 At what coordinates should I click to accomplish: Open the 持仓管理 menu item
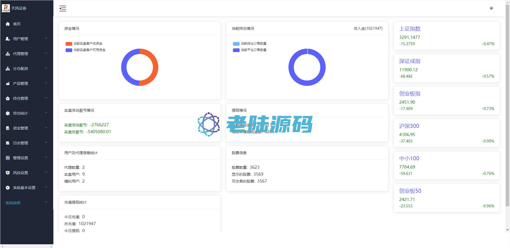coord(20,98)
